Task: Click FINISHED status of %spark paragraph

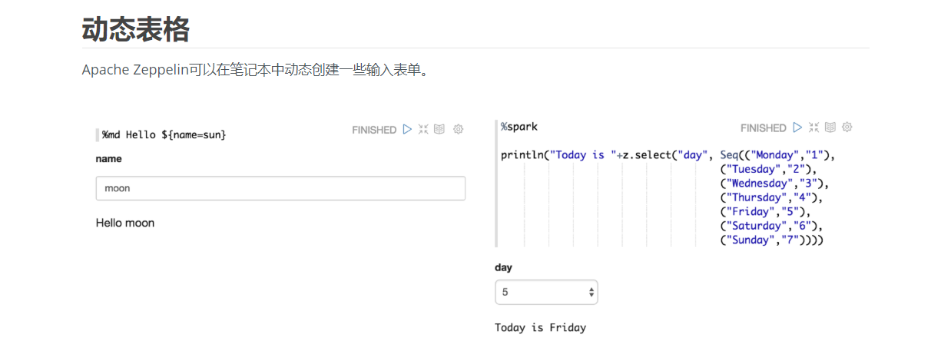Action: click(764, 128)
